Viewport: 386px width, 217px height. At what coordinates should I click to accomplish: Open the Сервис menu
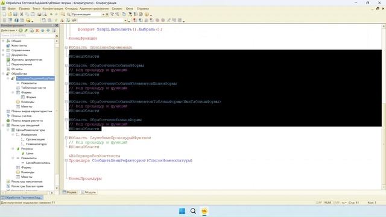click(117, 8)
